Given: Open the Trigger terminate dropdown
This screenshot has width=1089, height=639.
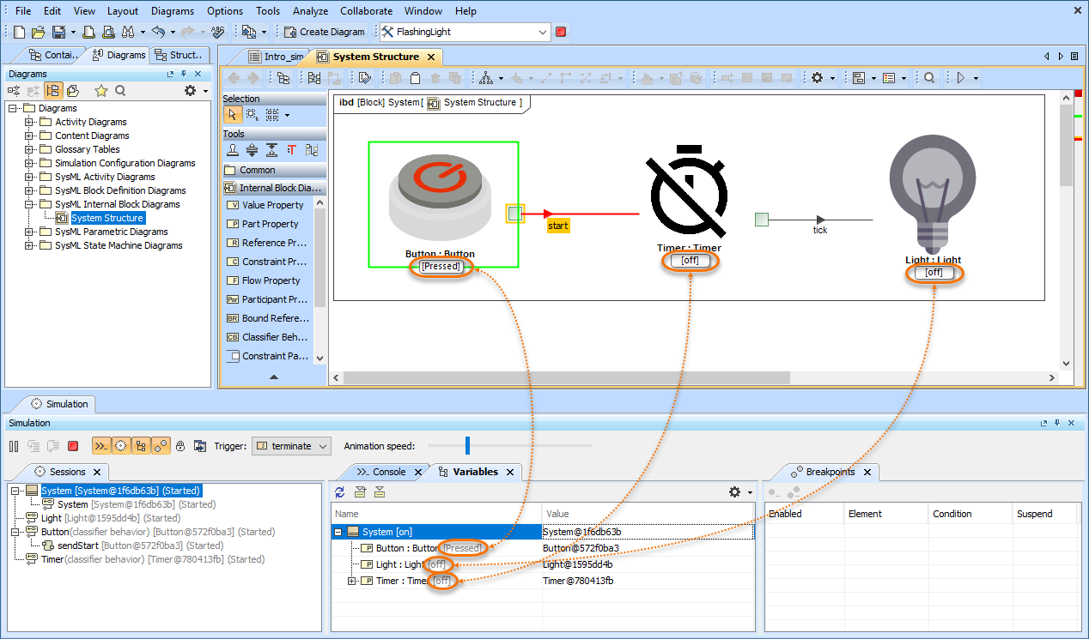Looking at the screenshot, I should pos(292,446).
